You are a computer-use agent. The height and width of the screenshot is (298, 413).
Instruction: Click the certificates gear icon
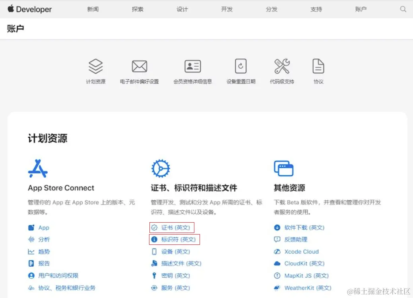161,168
